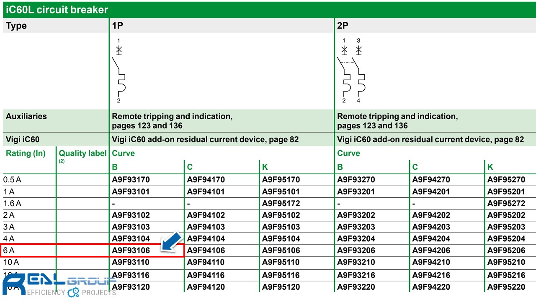Image resolution: width=536 pixels, height=301 pixels.
Task: Choose catalog number A9F95220
Action: tap(506, 287)
